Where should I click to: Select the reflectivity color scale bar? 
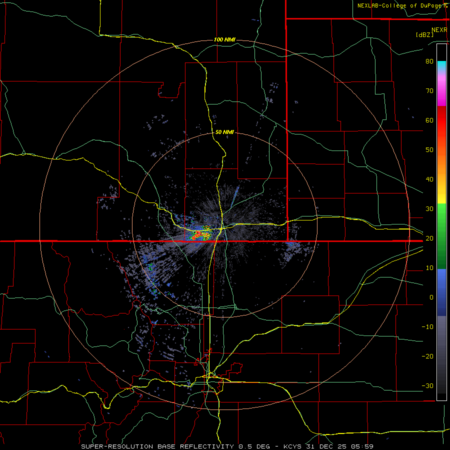point(441,222)
